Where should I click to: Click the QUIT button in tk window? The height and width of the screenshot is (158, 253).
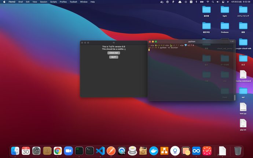tap(114, 57)
